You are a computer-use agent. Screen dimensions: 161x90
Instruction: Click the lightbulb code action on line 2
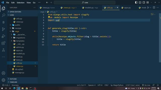coord(49,17)
